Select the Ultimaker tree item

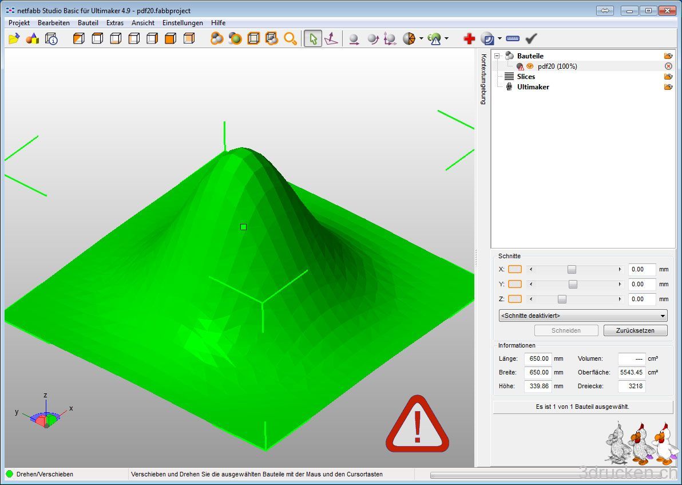(x=533, y=87)
